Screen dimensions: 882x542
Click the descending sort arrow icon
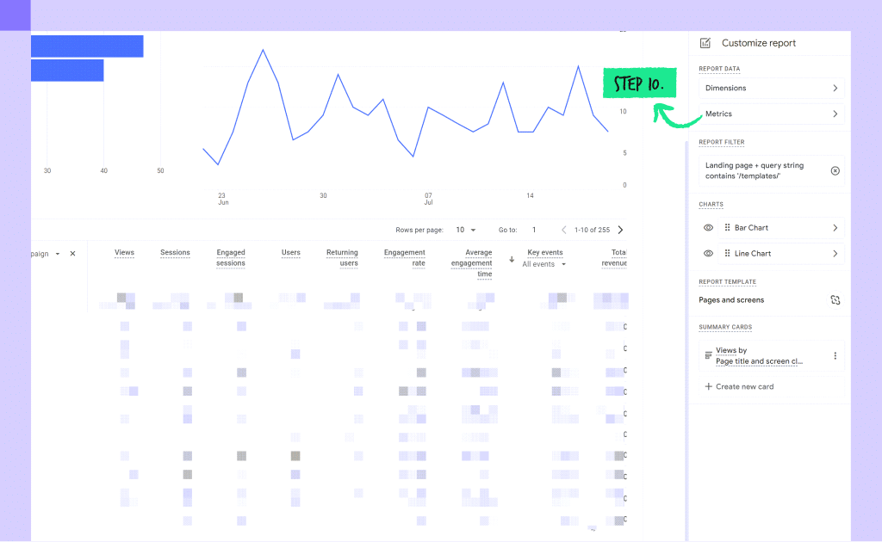[x=512, y=260]
